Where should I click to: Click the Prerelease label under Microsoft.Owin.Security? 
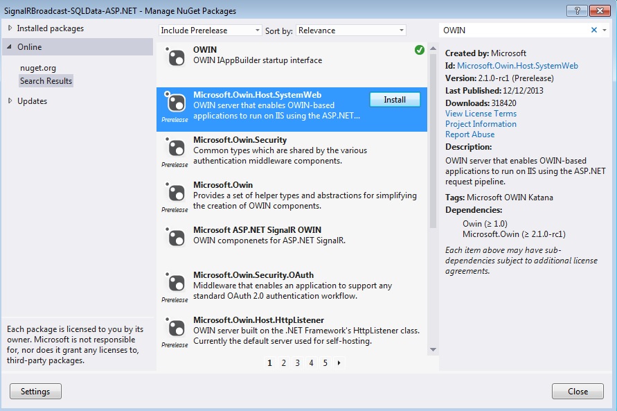tap(175, 164)
